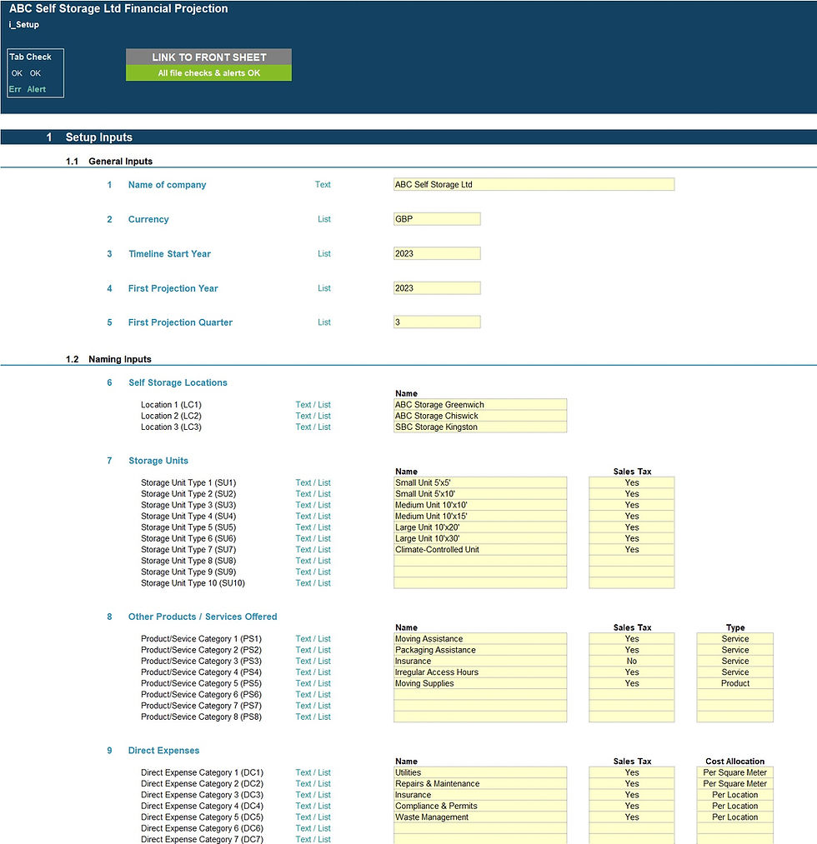The image size is (817, 844).
Task: Click the ABC Self Storage Ltd Financial Projection title
Action: point(118,8)
